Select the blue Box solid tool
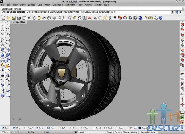 [x=2, y=55]
